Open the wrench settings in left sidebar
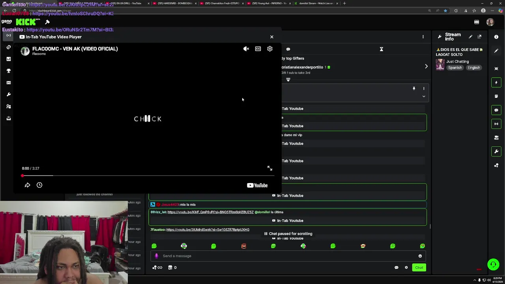The image size is (505, 284). (x=9, y=95)
